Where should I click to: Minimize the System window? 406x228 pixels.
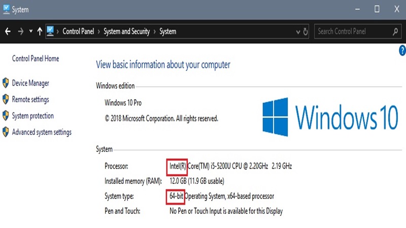tap(358, 9)
